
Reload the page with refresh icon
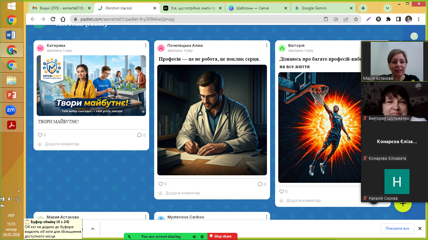pyautogui.click(x=53, y=19)
